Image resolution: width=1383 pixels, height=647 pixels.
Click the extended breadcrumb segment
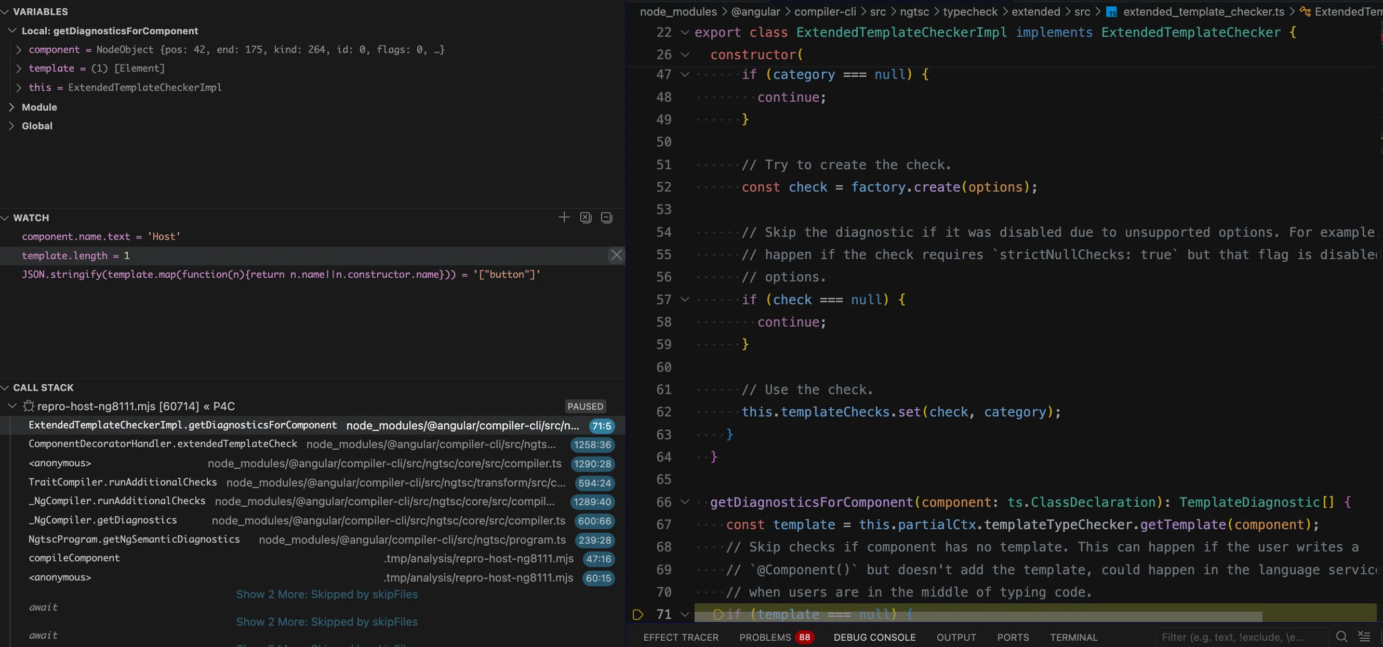[1035, 12]
